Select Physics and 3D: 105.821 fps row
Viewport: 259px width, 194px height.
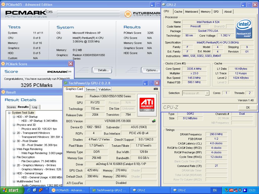point(39,129)
